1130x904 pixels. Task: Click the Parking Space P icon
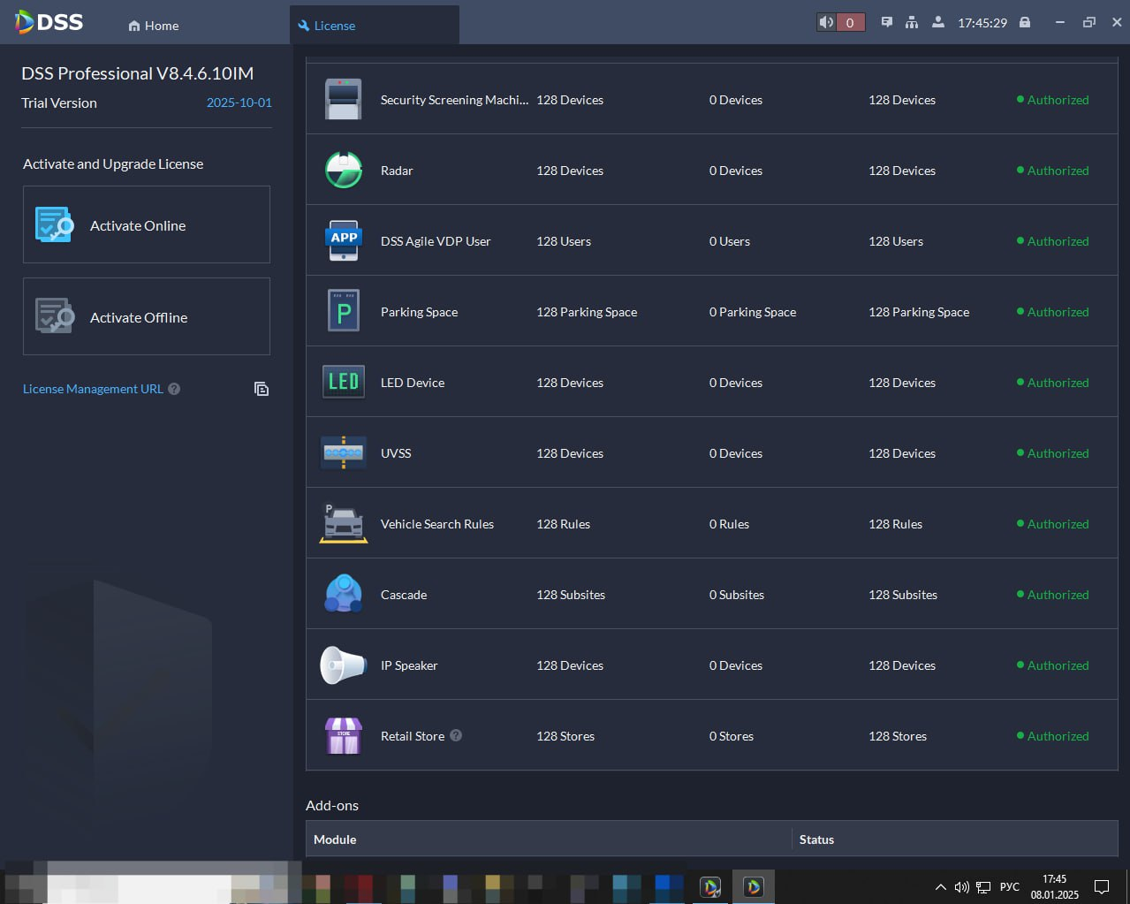(344, 311)
